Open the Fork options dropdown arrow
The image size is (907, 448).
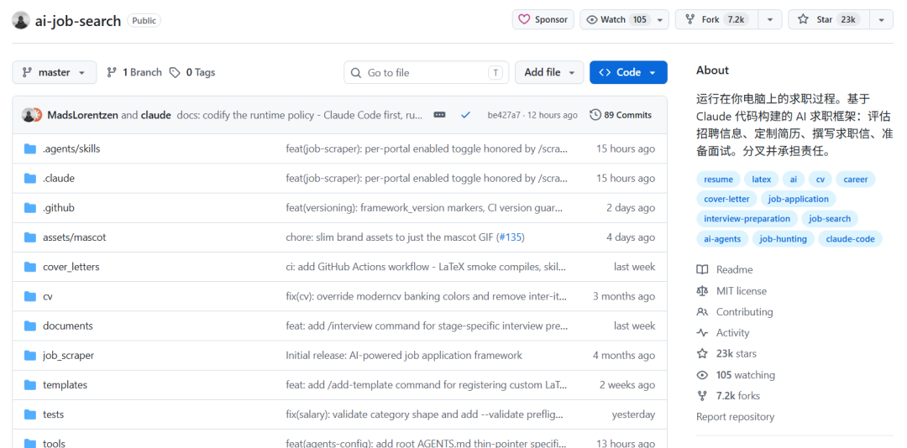pos(770,19)
